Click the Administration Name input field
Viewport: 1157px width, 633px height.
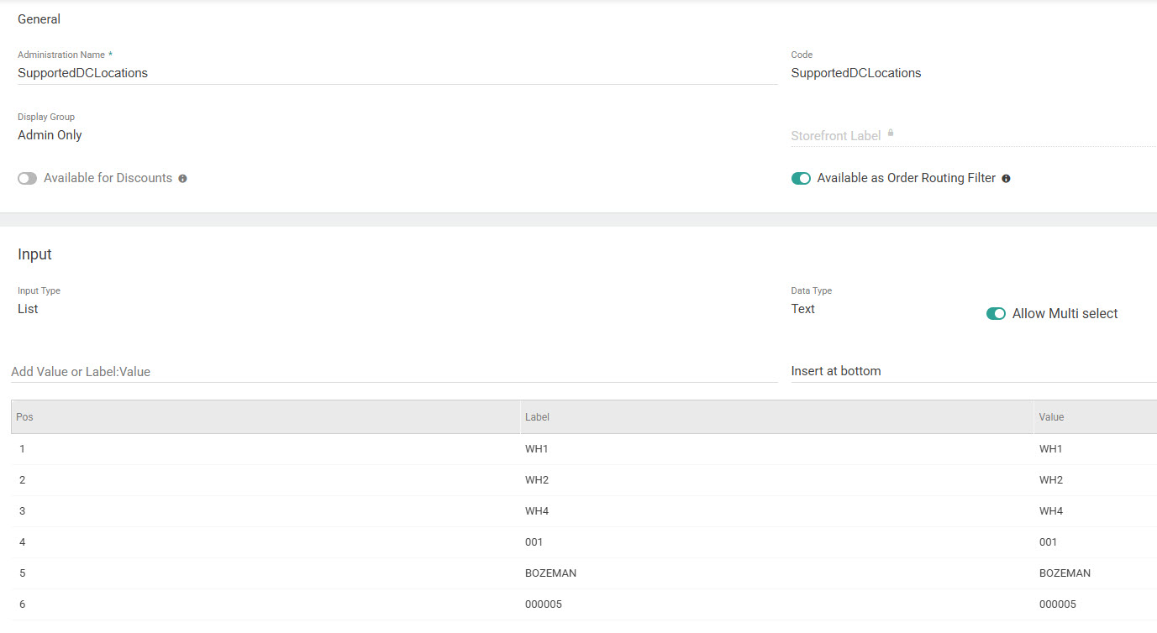(x=336, y=72)
